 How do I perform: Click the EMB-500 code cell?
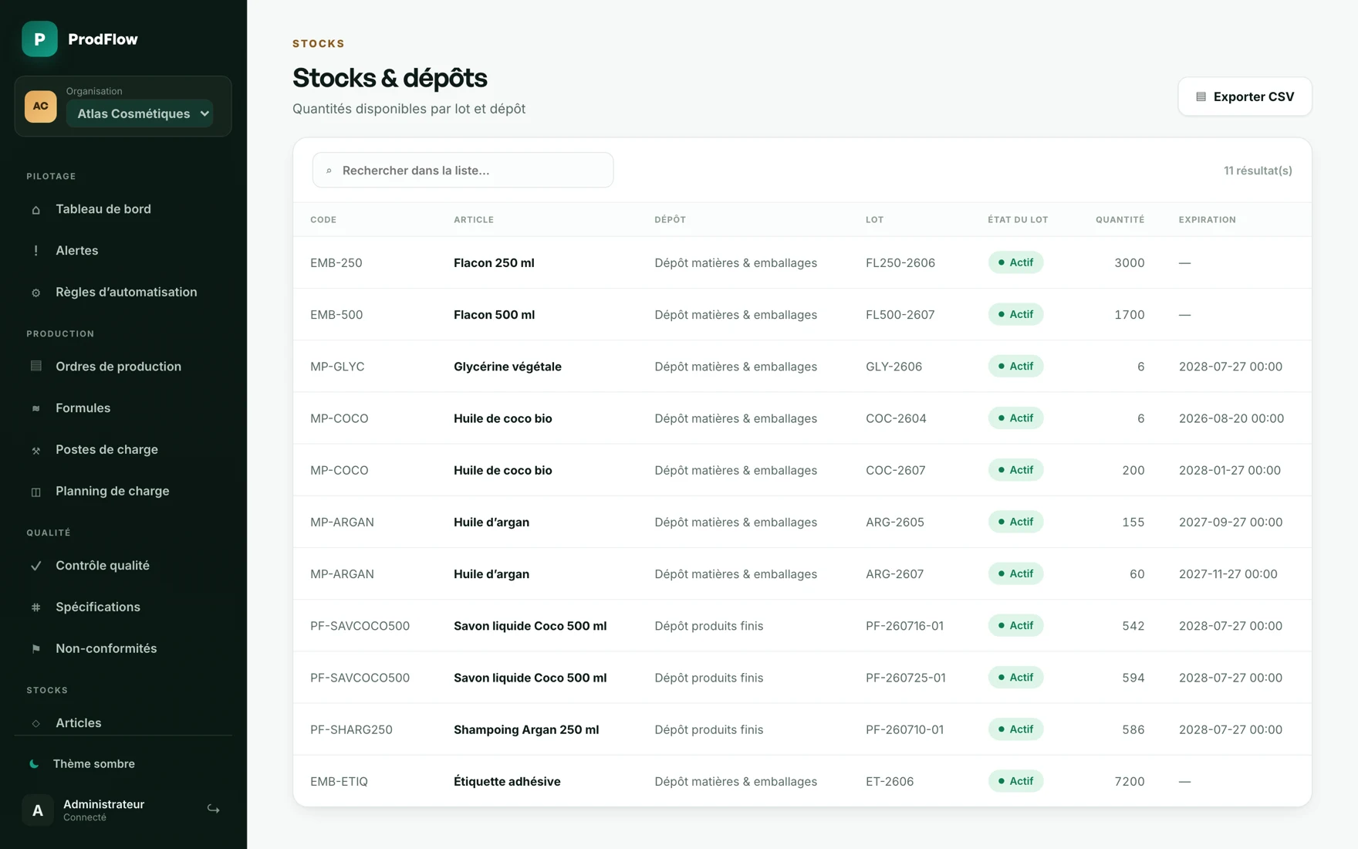coord(336,314)
